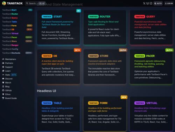Click the RC badge on the Start card
This screenshot has height=132, width=175.
[78, 11]
